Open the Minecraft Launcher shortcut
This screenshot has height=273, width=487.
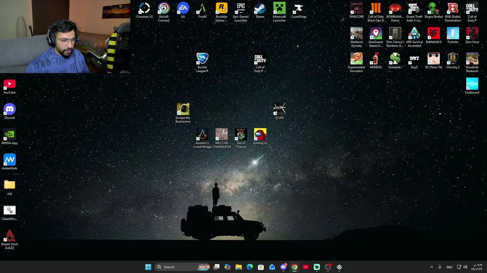click(279, 12)
